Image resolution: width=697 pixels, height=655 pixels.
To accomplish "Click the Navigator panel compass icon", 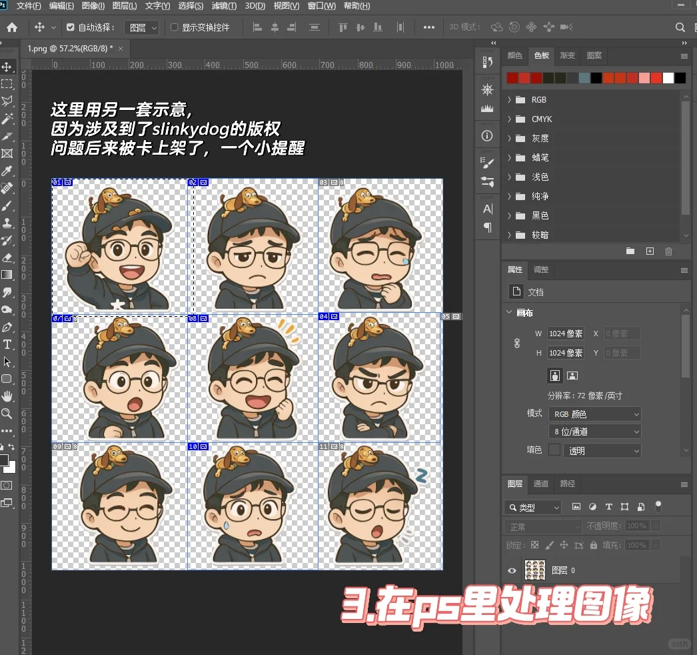I will click(x=487, y=89).
